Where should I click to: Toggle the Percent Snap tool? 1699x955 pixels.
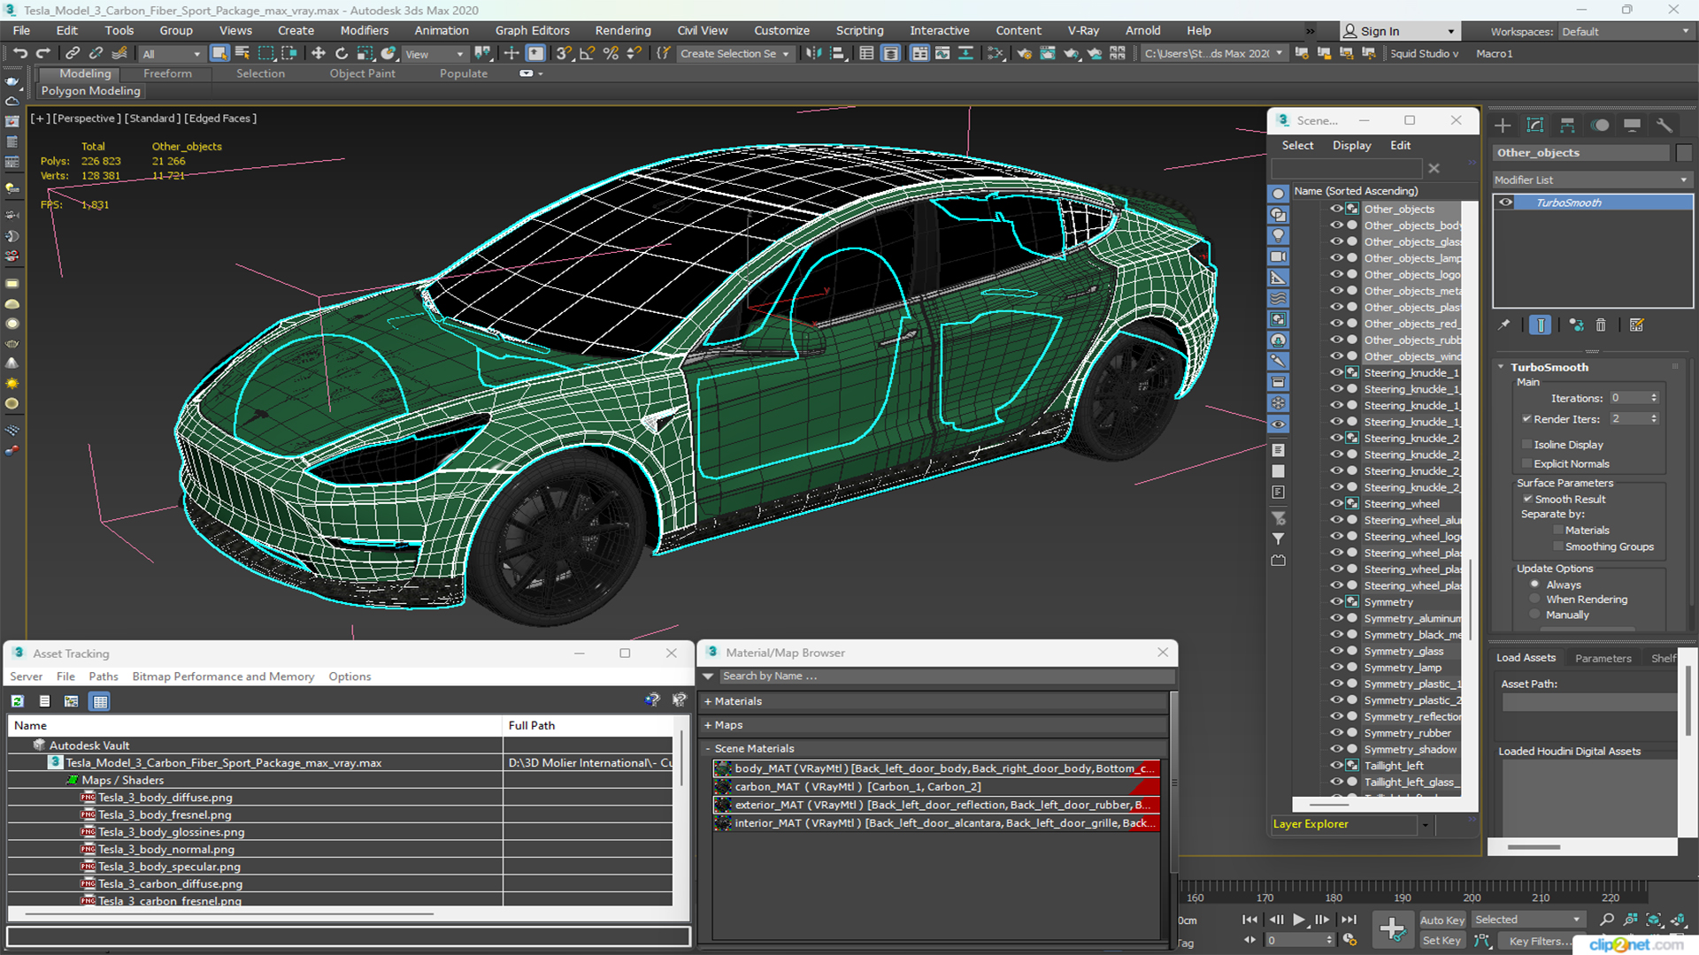[611, 54]
